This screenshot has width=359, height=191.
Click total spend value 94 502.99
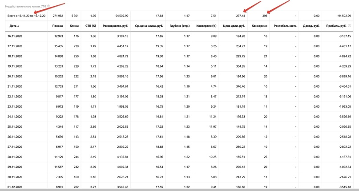pos(122,16)
